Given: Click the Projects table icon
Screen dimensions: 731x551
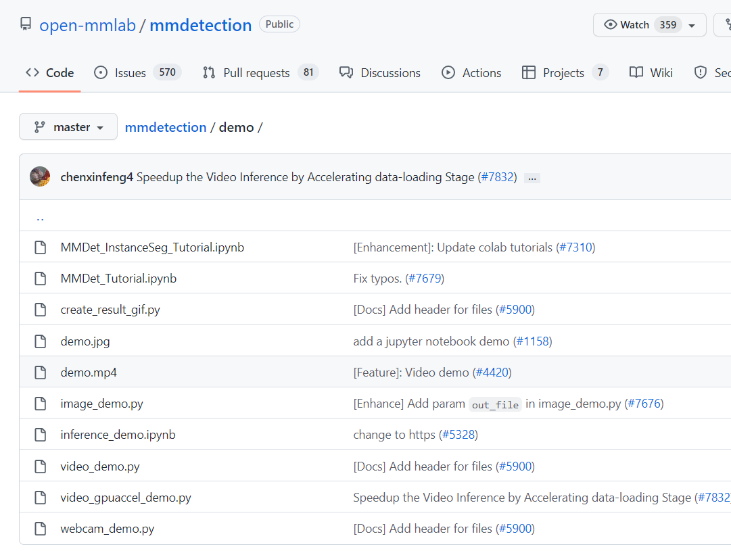Looking at the screenshot, I should coord(529,73).
